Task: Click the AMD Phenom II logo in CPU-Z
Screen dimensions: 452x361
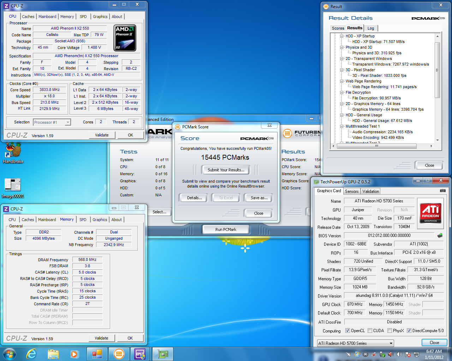Action: pos(125,38)
